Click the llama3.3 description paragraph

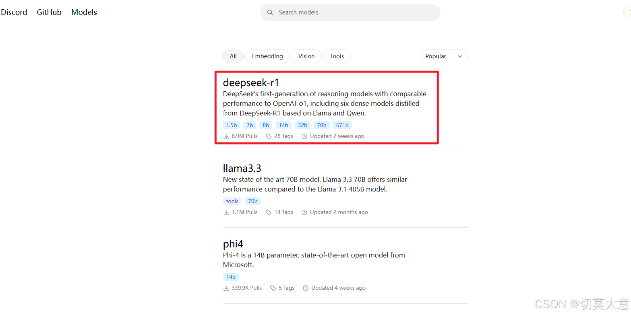[x=315, y=184]
